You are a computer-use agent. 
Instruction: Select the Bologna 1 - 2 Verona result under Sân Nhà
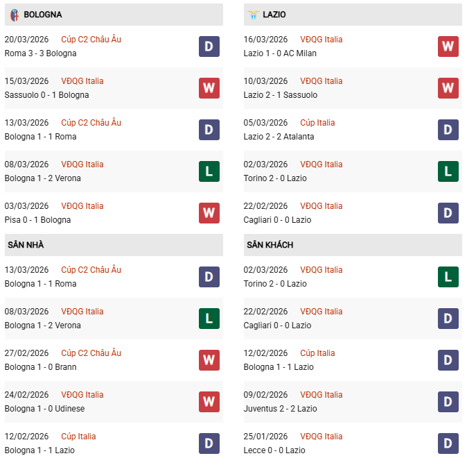point(42,325)
